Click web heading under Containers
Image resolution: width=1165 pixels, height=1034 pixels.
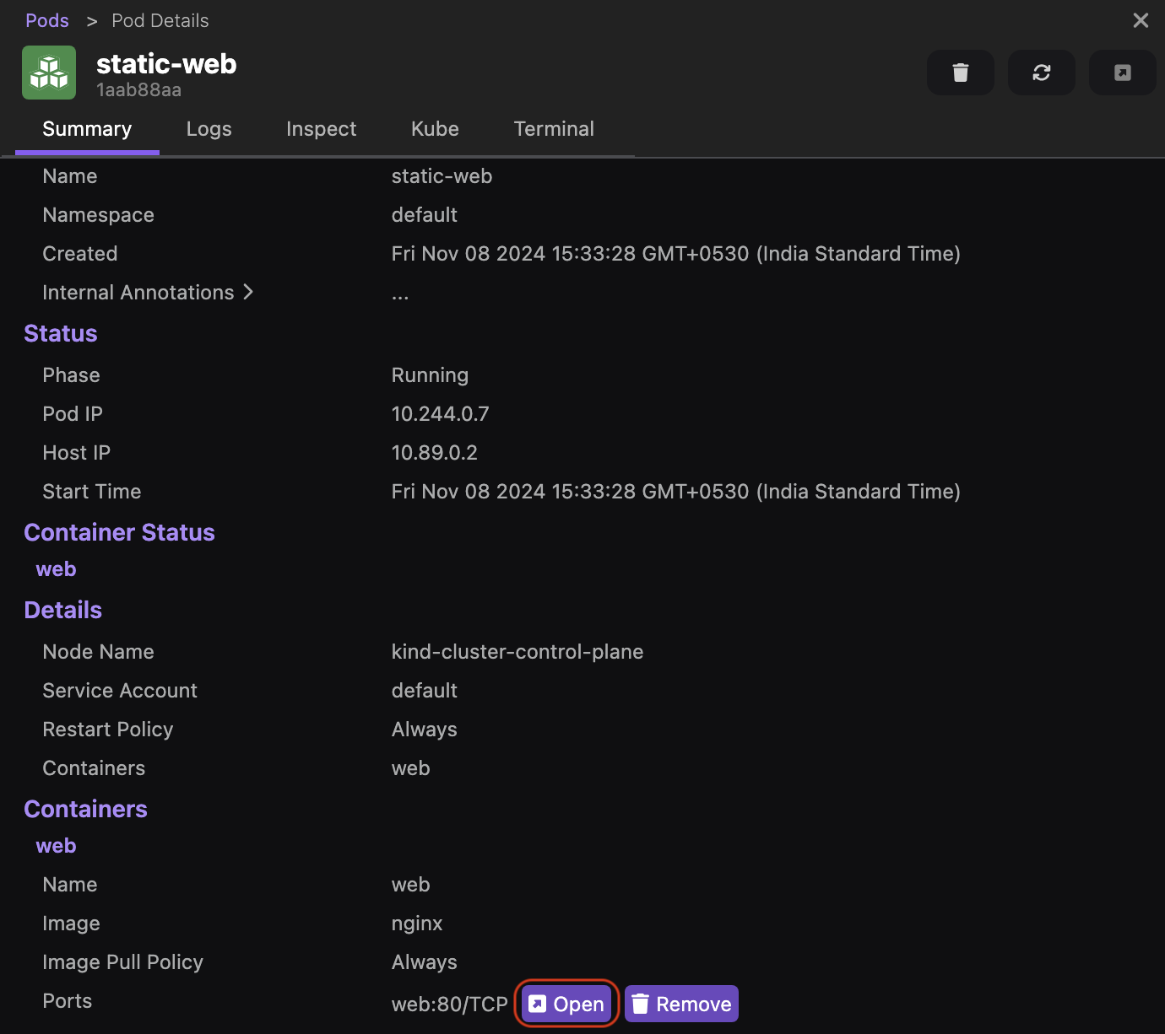tap(56, 846)
